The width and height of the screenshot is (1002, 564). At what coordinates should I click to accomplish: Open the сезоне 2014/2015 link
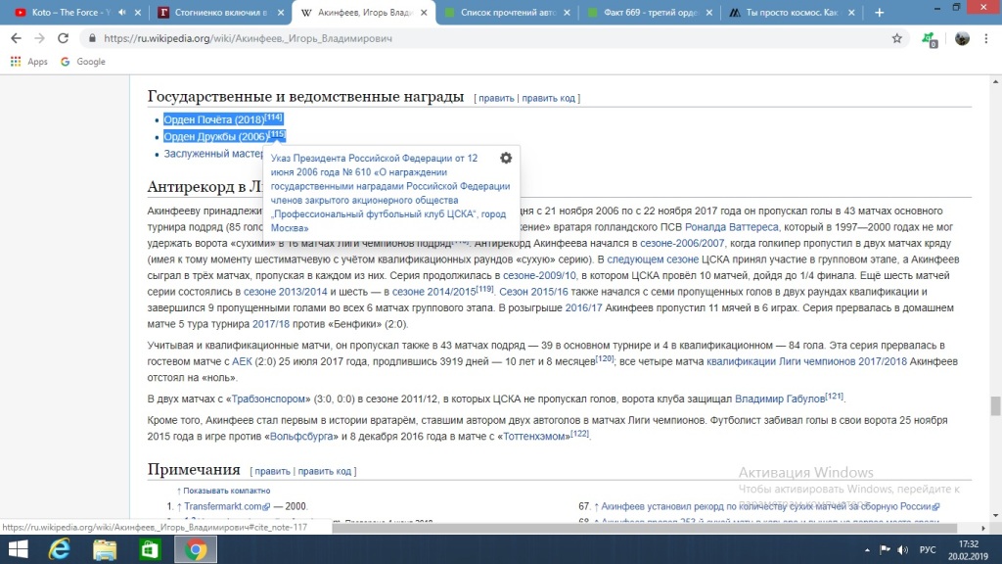tap(433, 292)
